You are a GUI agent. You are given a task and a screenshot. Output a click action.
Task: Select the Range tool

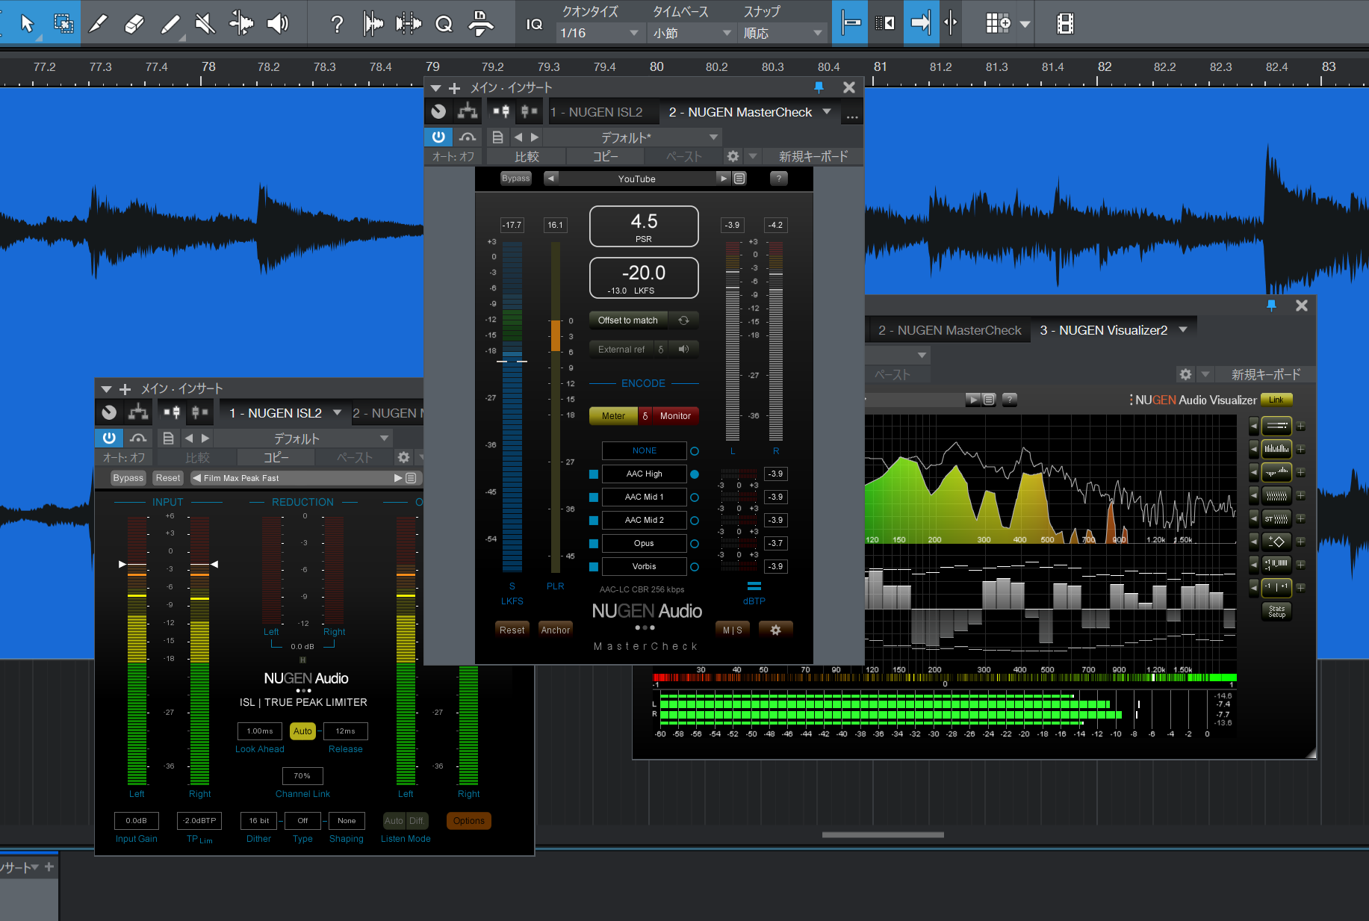(x=63, y=24)
